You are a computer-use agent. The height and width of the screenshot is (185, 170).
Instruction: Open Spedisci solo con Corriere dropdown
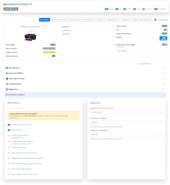[x=126, y=112]
